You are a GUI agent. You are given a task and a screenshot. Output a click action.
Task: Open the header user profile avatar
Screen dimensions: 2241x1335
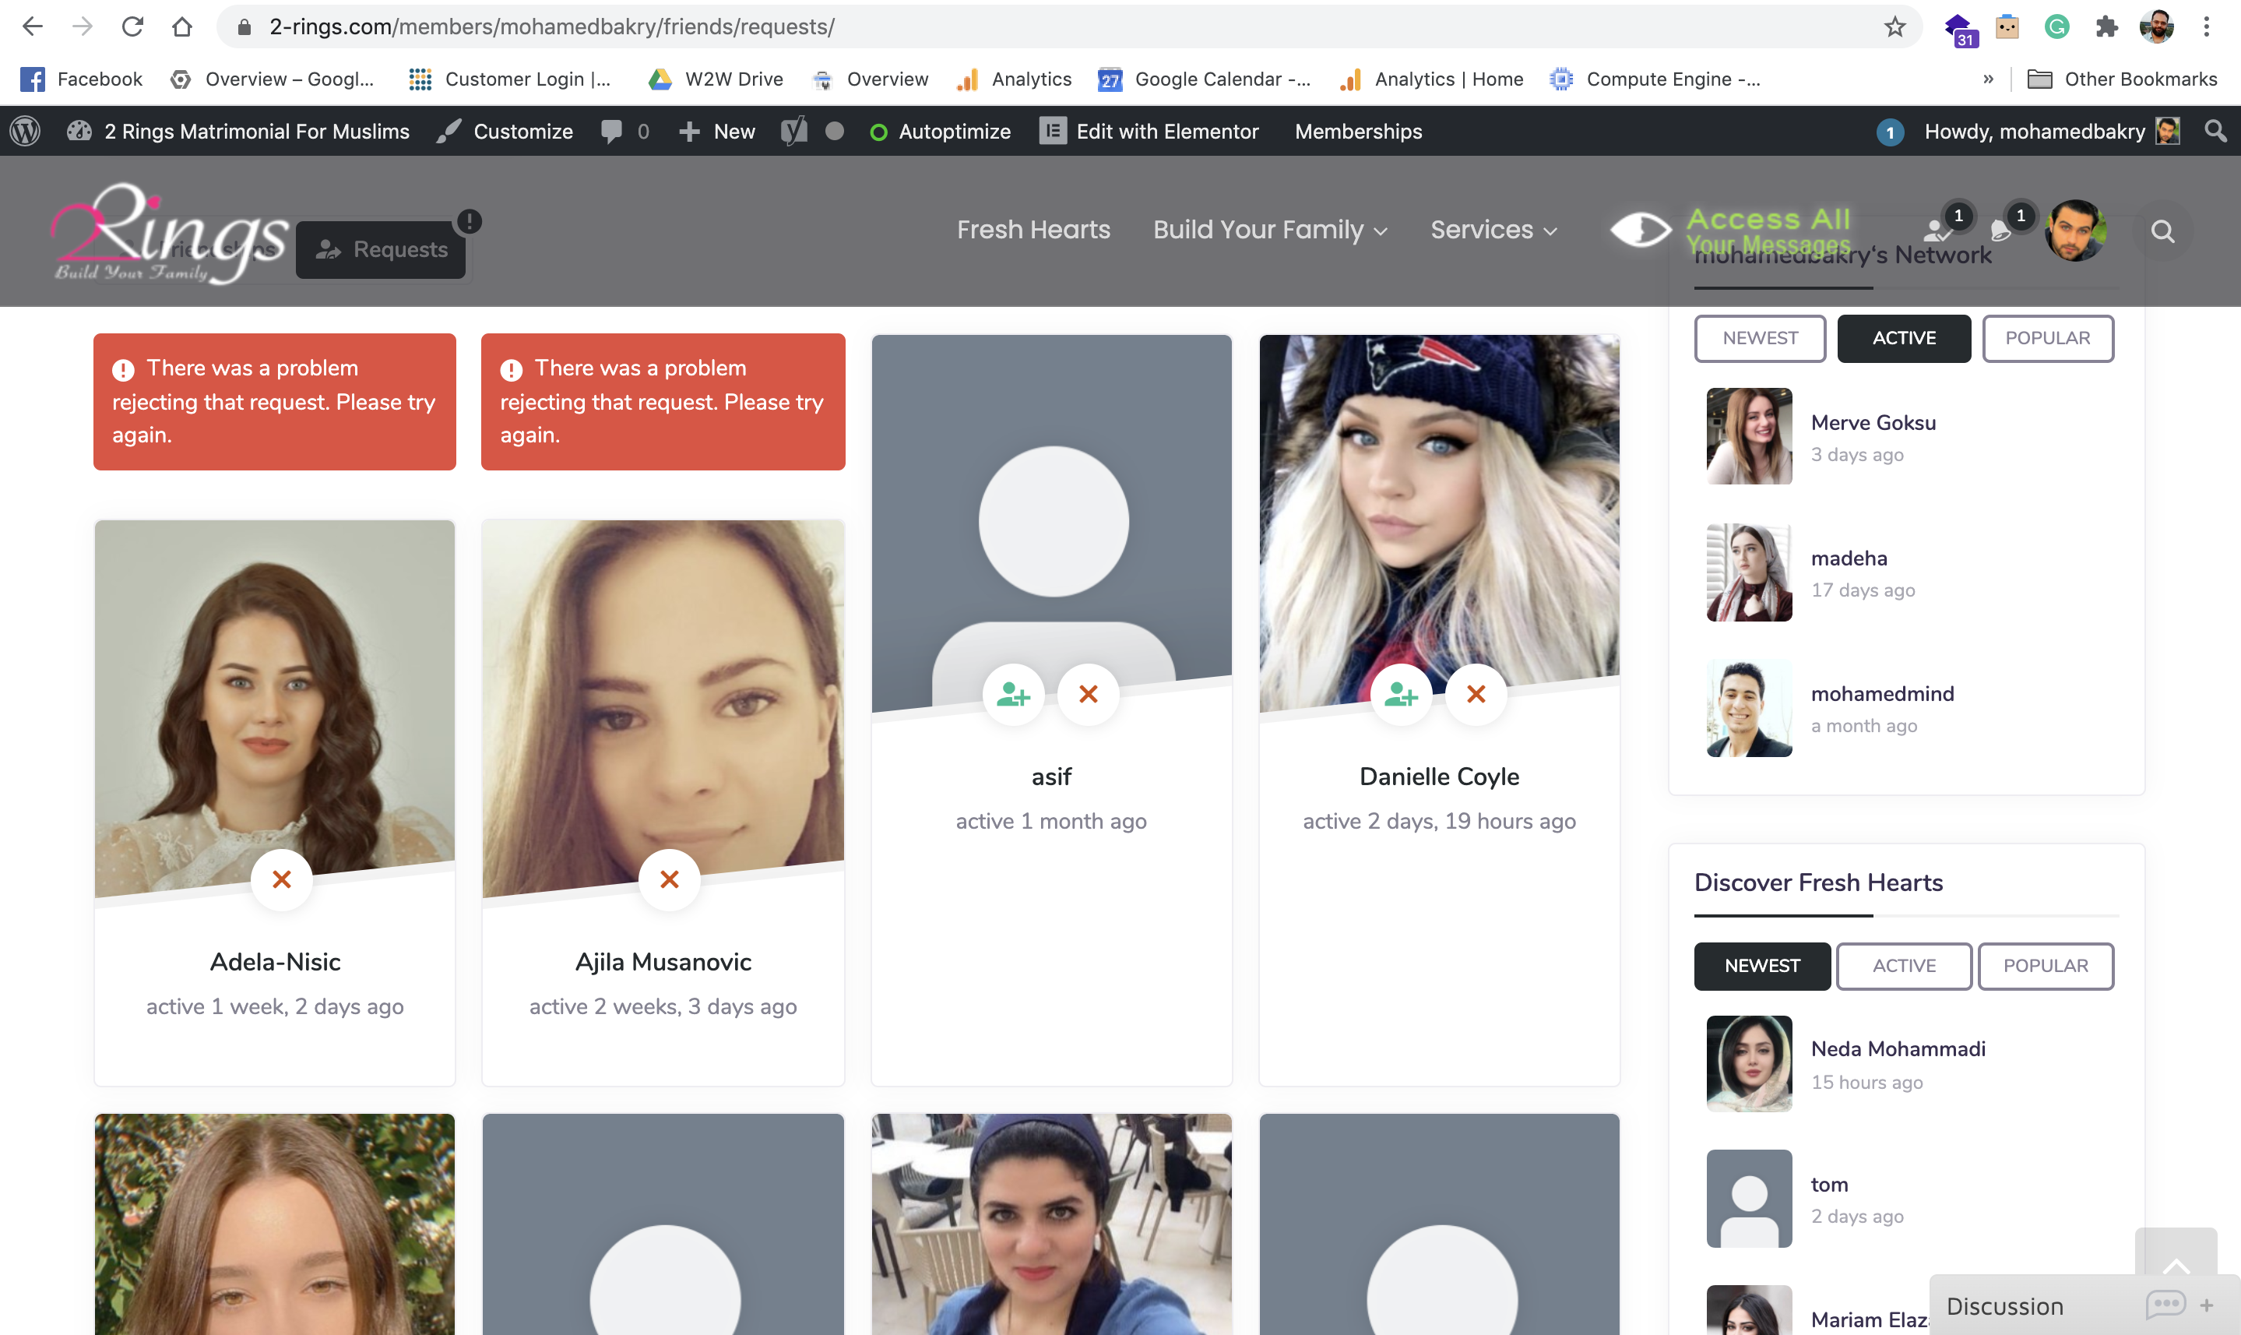click(x=2075, y=231)
